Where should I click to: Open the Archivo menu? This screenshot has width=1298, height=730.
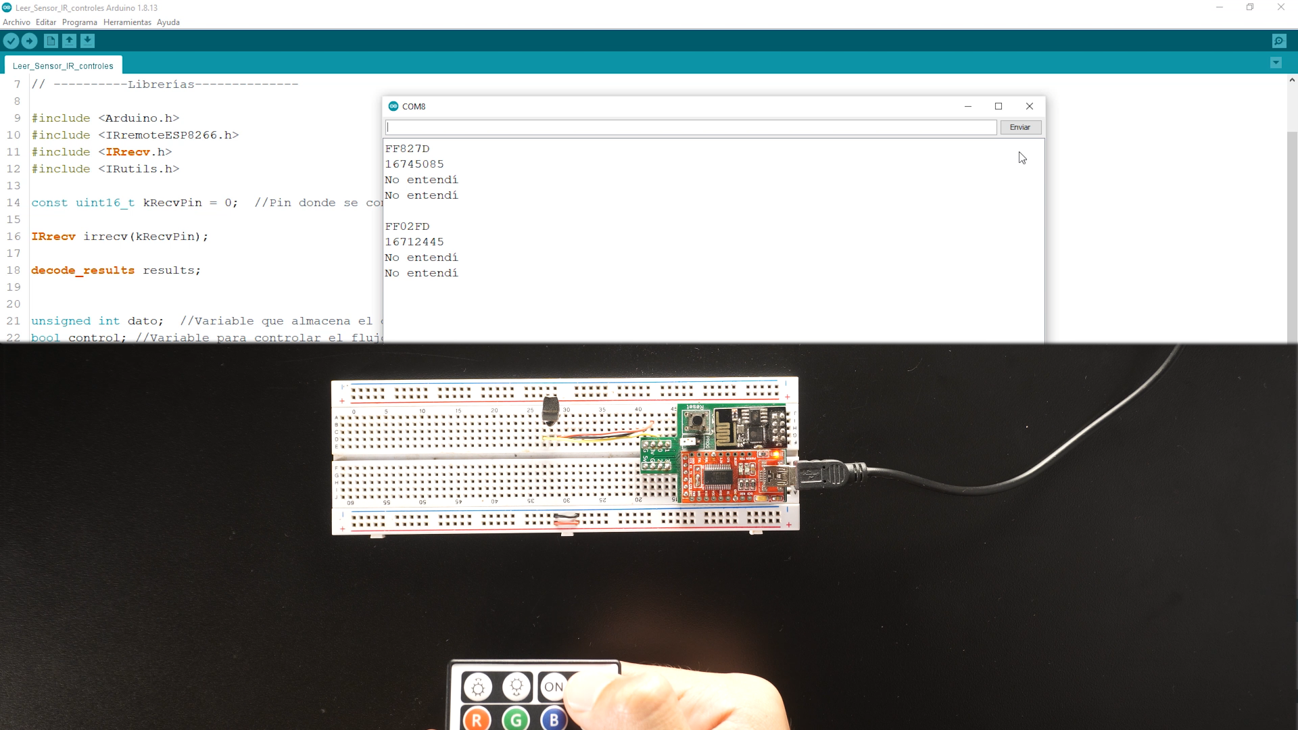click(16, 22)
